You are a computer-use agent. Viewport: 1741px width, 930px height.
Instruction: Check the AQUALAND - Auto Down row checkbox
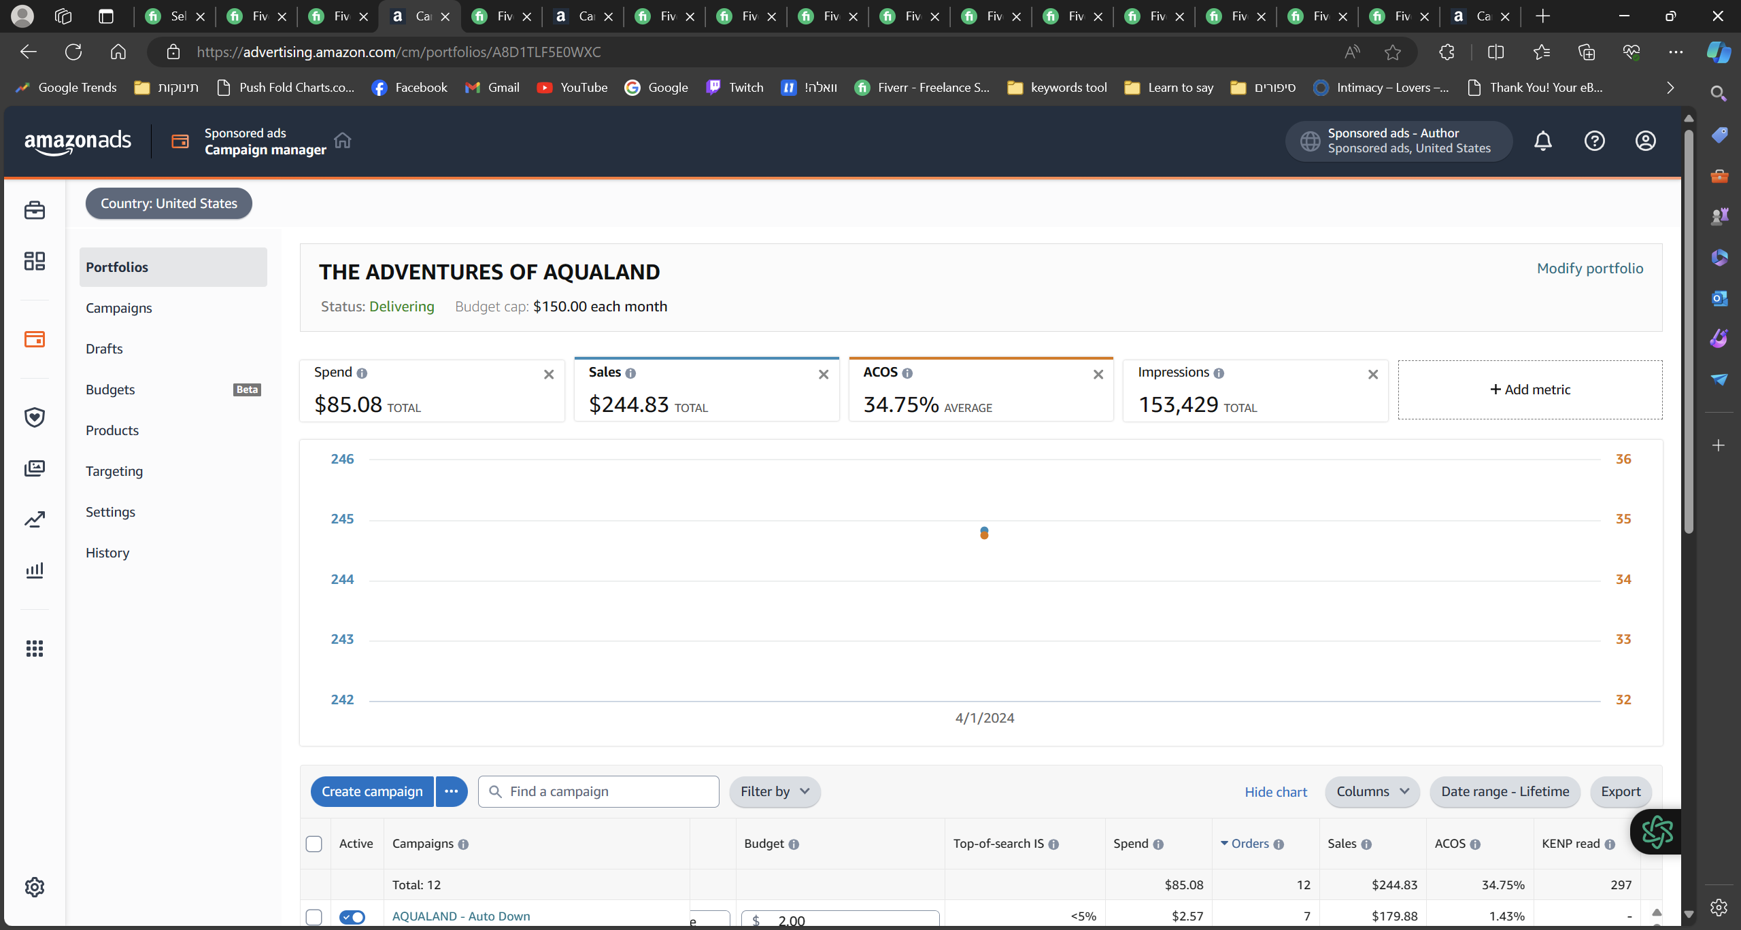[314, 916]
